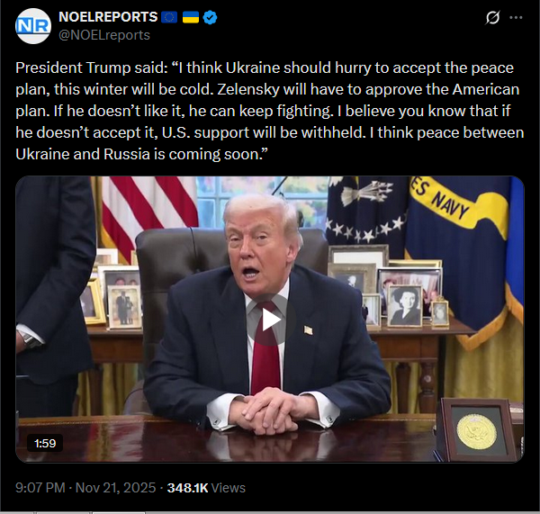Click the EU flag emoji beside the name
540x514 pixels.
tap(169, 17)
